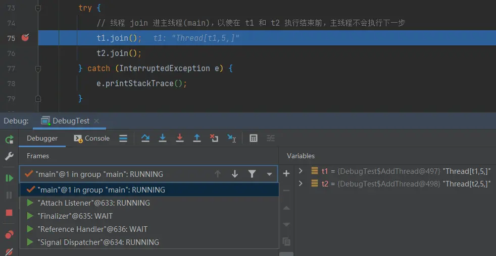Open Evaluate Expression calculator icon
This screenshot has width=496, height=256.
(x=254, y=138)
